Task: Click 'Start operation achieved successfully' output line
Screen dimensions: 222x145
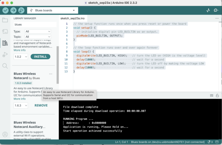Action: pos(93,131)
